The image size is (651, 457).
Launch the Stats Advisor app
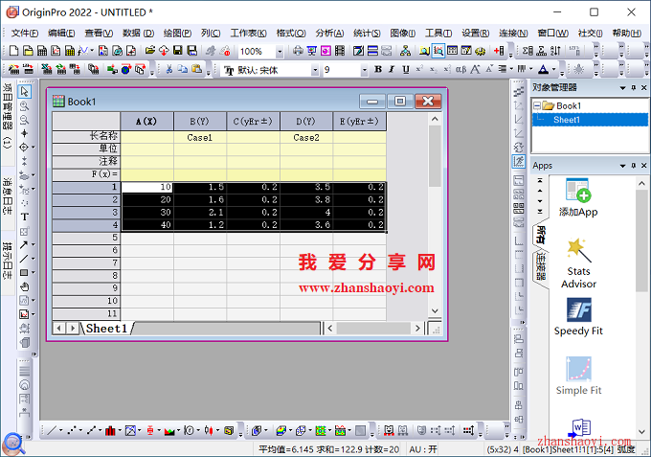coord(578,263)
